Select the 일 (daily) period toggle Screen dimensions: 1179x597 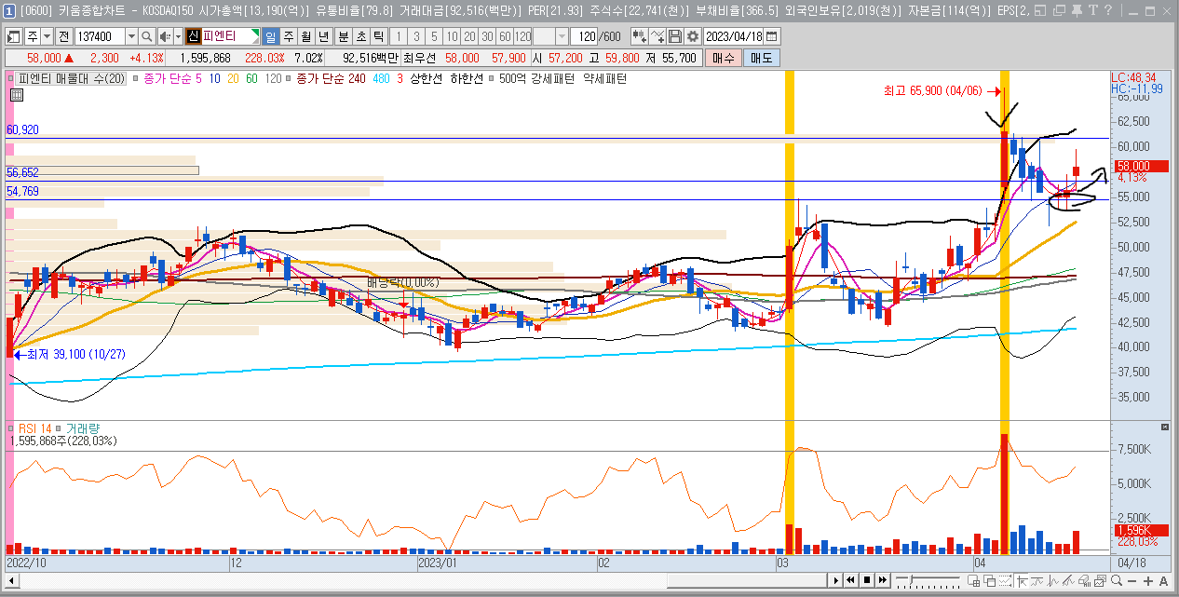point(270,36)
